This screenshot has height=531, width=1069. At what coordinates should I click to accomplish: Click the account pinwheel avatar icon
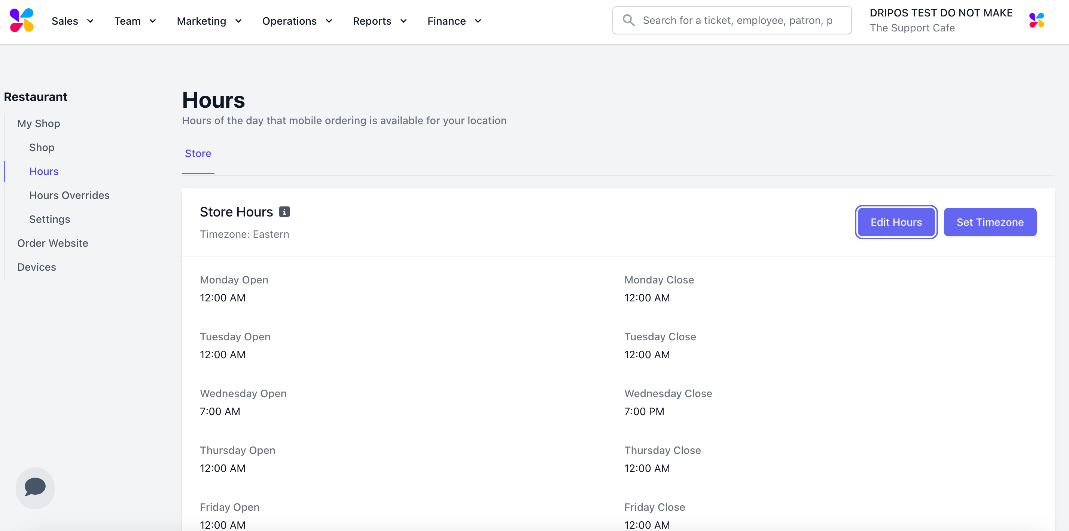pos(1036,20)
